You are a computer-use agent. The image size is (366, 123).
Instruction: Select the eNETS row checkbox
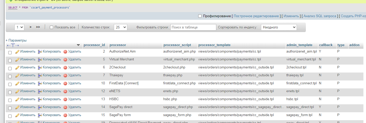10,92
